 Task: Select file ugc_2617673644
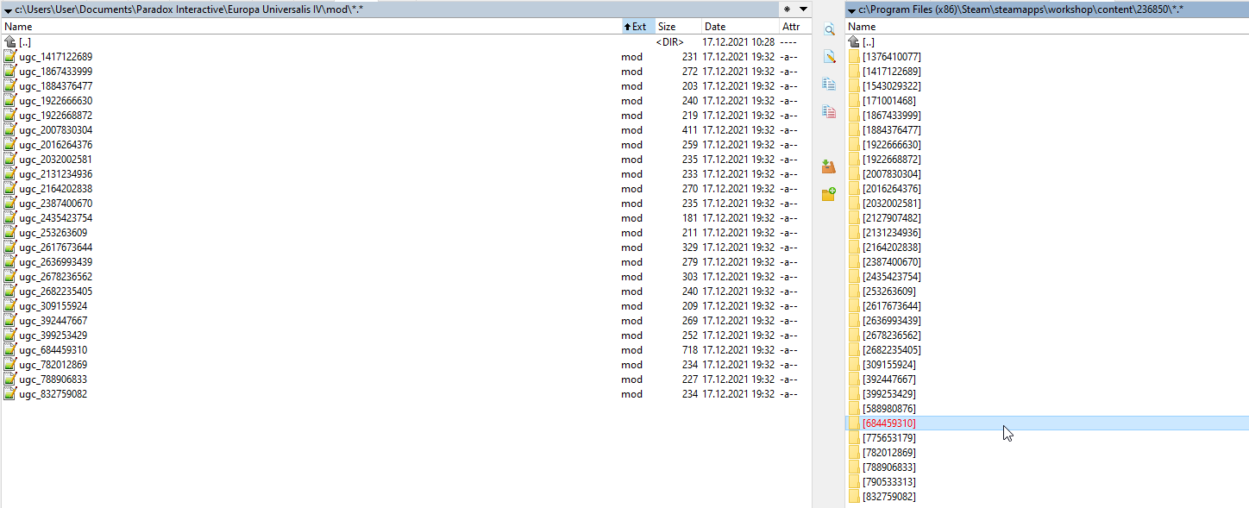click(x=405, y=248)
